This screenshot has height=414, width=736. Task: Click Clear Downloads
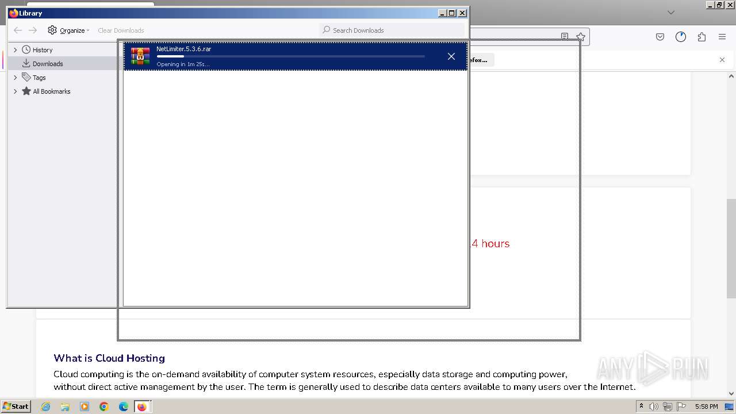[x=121, y=30]
